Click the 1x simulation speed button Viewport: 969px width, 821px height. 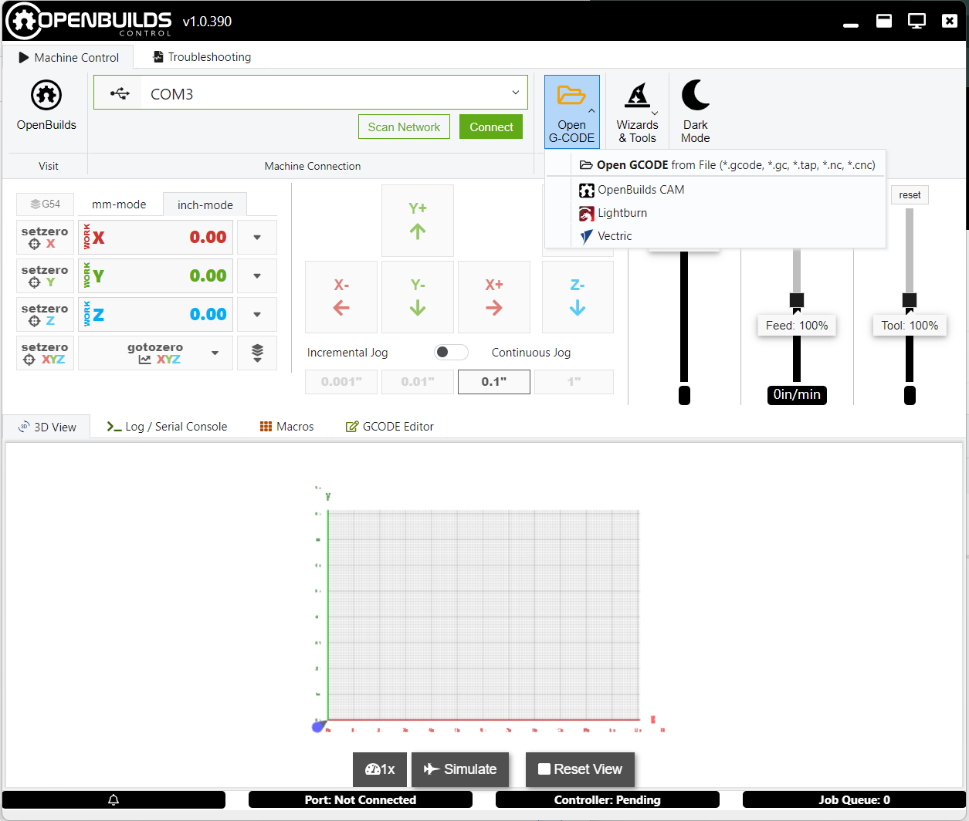point(380,769)
